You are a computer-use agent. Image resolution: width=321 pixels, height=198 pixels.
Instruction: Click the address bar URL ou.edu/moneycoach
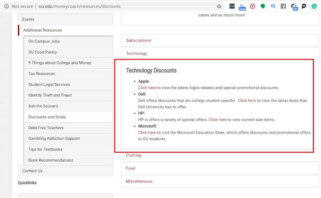80,6
